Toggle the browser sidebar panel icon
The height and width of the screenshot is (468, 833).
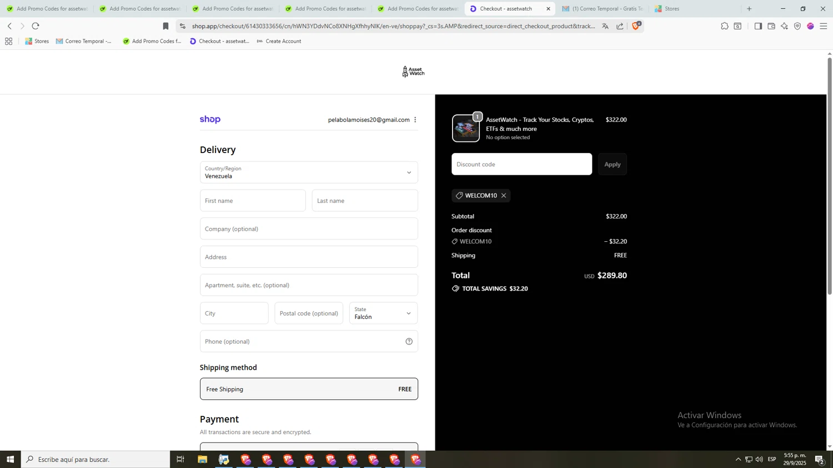tap(758, 26)
